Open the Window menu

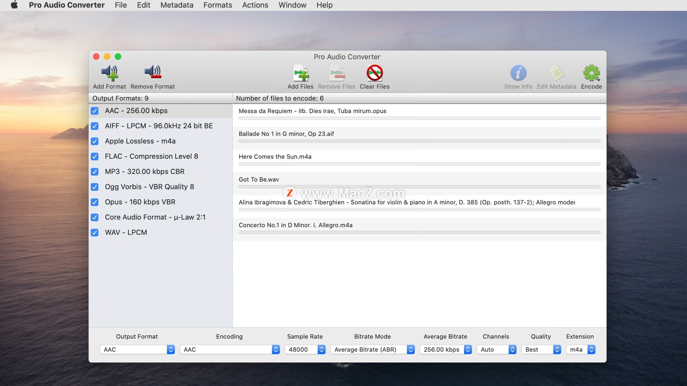pos(292,5)
